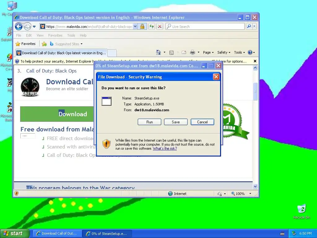Switch to Download Call of Duty taskbar item
This screenshot has height=238, width=317.
click(x=57, y=233)
